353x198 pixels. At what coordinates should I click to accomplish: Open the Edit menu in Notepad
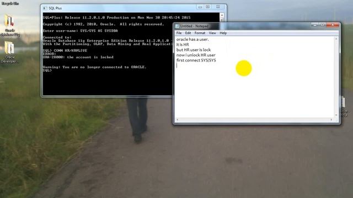tap(188, 33)
